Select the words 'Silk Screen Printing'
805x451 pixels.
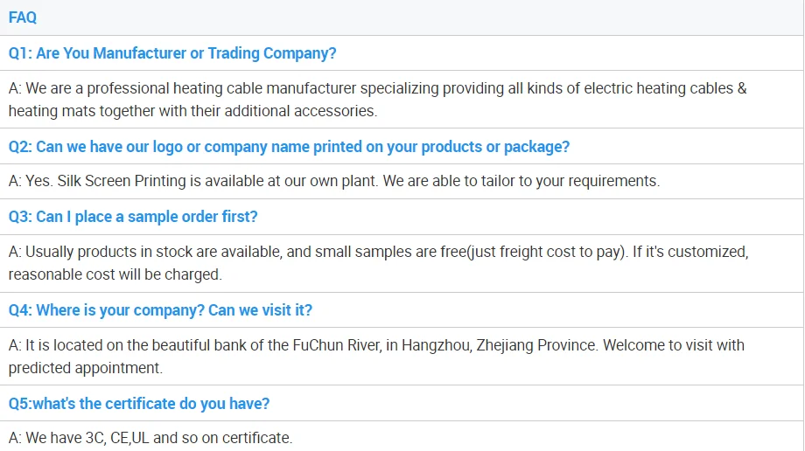pos(119,182)
